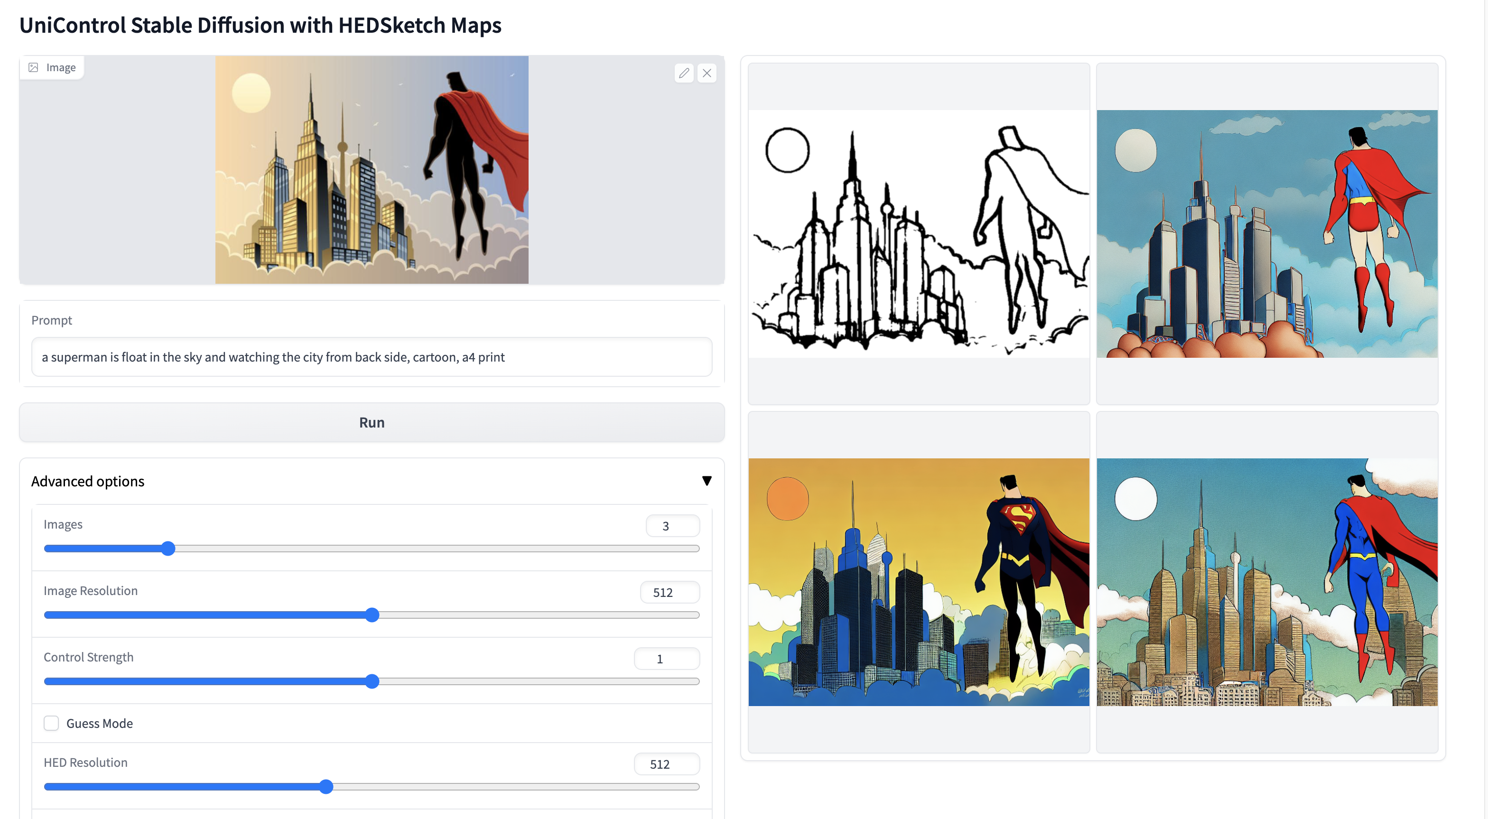Click the Advanced options header text

(x=88, y=481)
